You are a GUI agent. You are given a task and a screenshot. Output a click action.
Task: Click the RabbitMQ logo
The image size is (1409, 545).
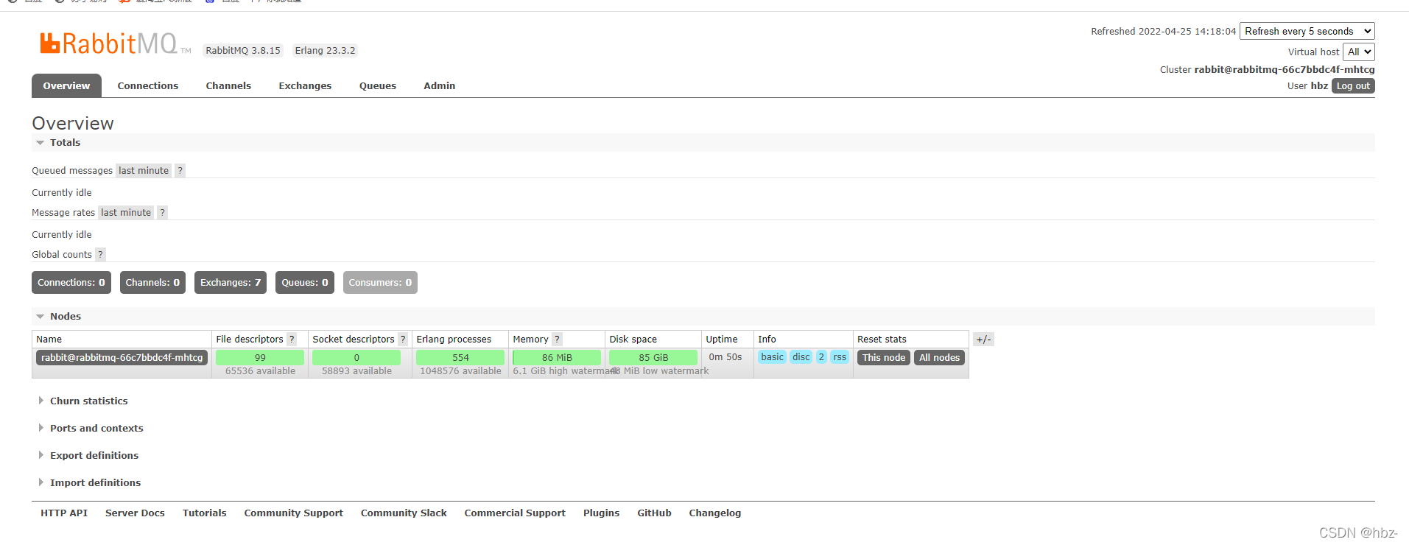(115, 43)
